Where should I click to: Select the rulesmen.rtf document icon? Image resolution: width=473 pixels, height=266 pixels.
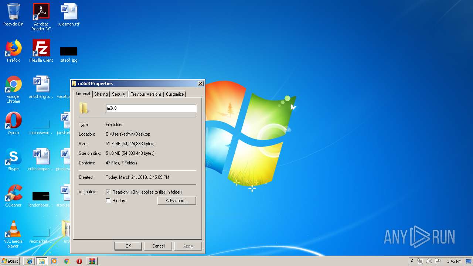(x=69, y=15)
